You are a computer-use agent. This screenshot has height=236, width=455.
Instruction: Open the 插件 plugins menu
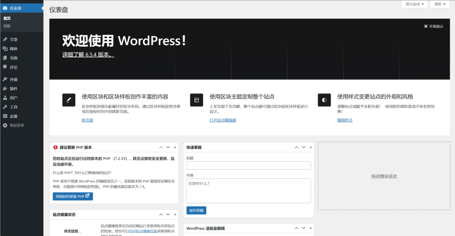coord(21,89)
